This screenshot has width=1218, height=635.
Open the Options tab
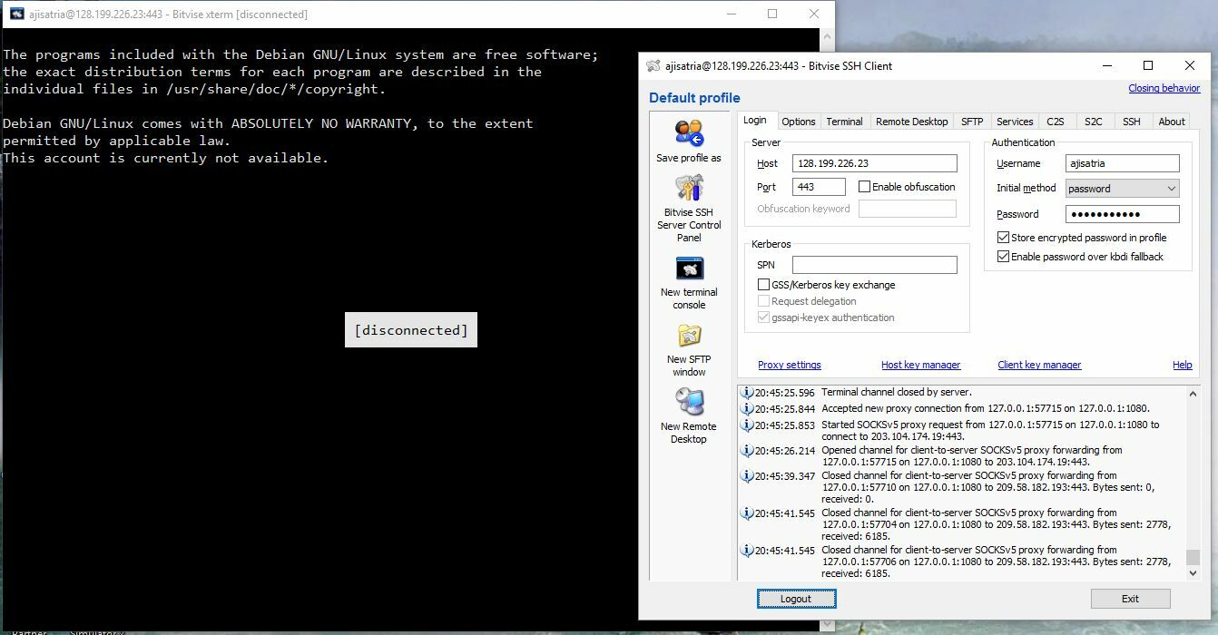tap(799, 122)
